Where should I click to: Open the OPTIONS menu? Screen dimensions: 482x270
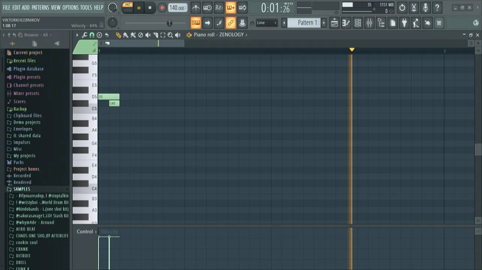pos(70,7)
